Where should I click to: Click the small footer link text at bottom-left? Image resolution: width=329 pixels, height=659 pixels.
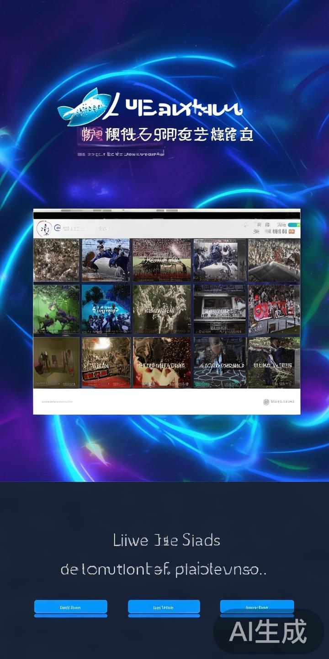pyautogui.click(x=57, y=402)
